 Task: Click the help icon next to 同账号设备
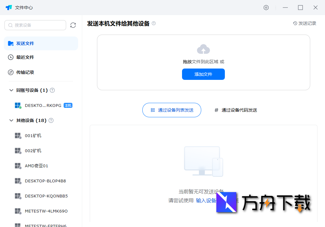pyautogui.click(x=52, y=90)
